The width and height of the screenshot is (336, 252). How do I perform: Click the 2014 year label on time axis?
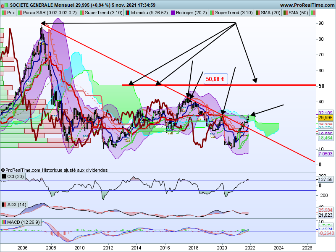point(136,248)
